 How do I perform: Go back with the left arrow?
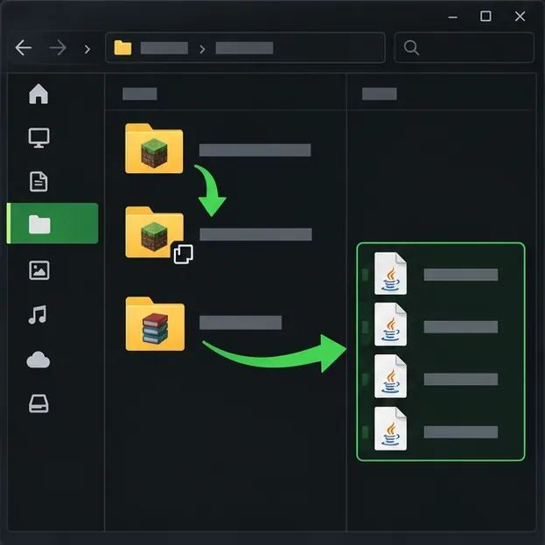coord(24,47)
